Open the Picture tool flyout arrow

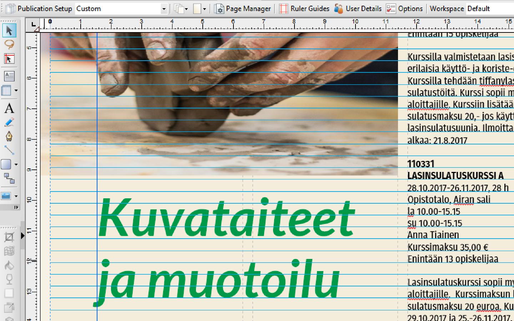16,196
